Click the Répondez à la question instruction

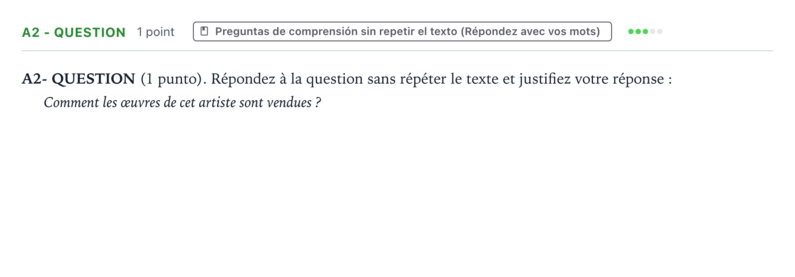[442, 79]
